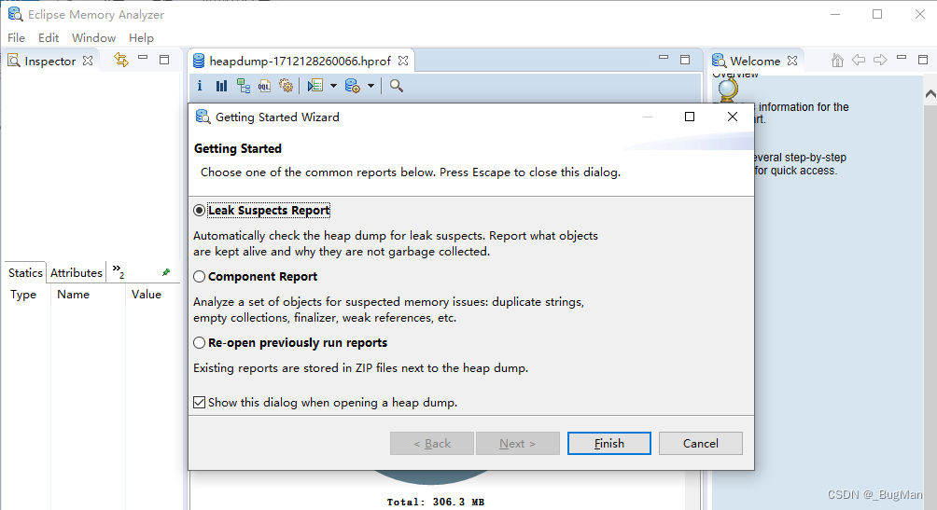Select Re-open previously run reports option

coord(199,343)
